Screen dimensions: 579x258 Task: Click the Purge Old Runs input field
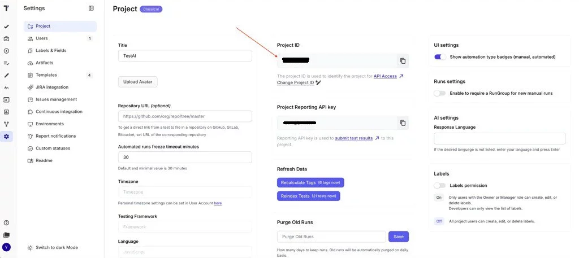coord(331,237)
